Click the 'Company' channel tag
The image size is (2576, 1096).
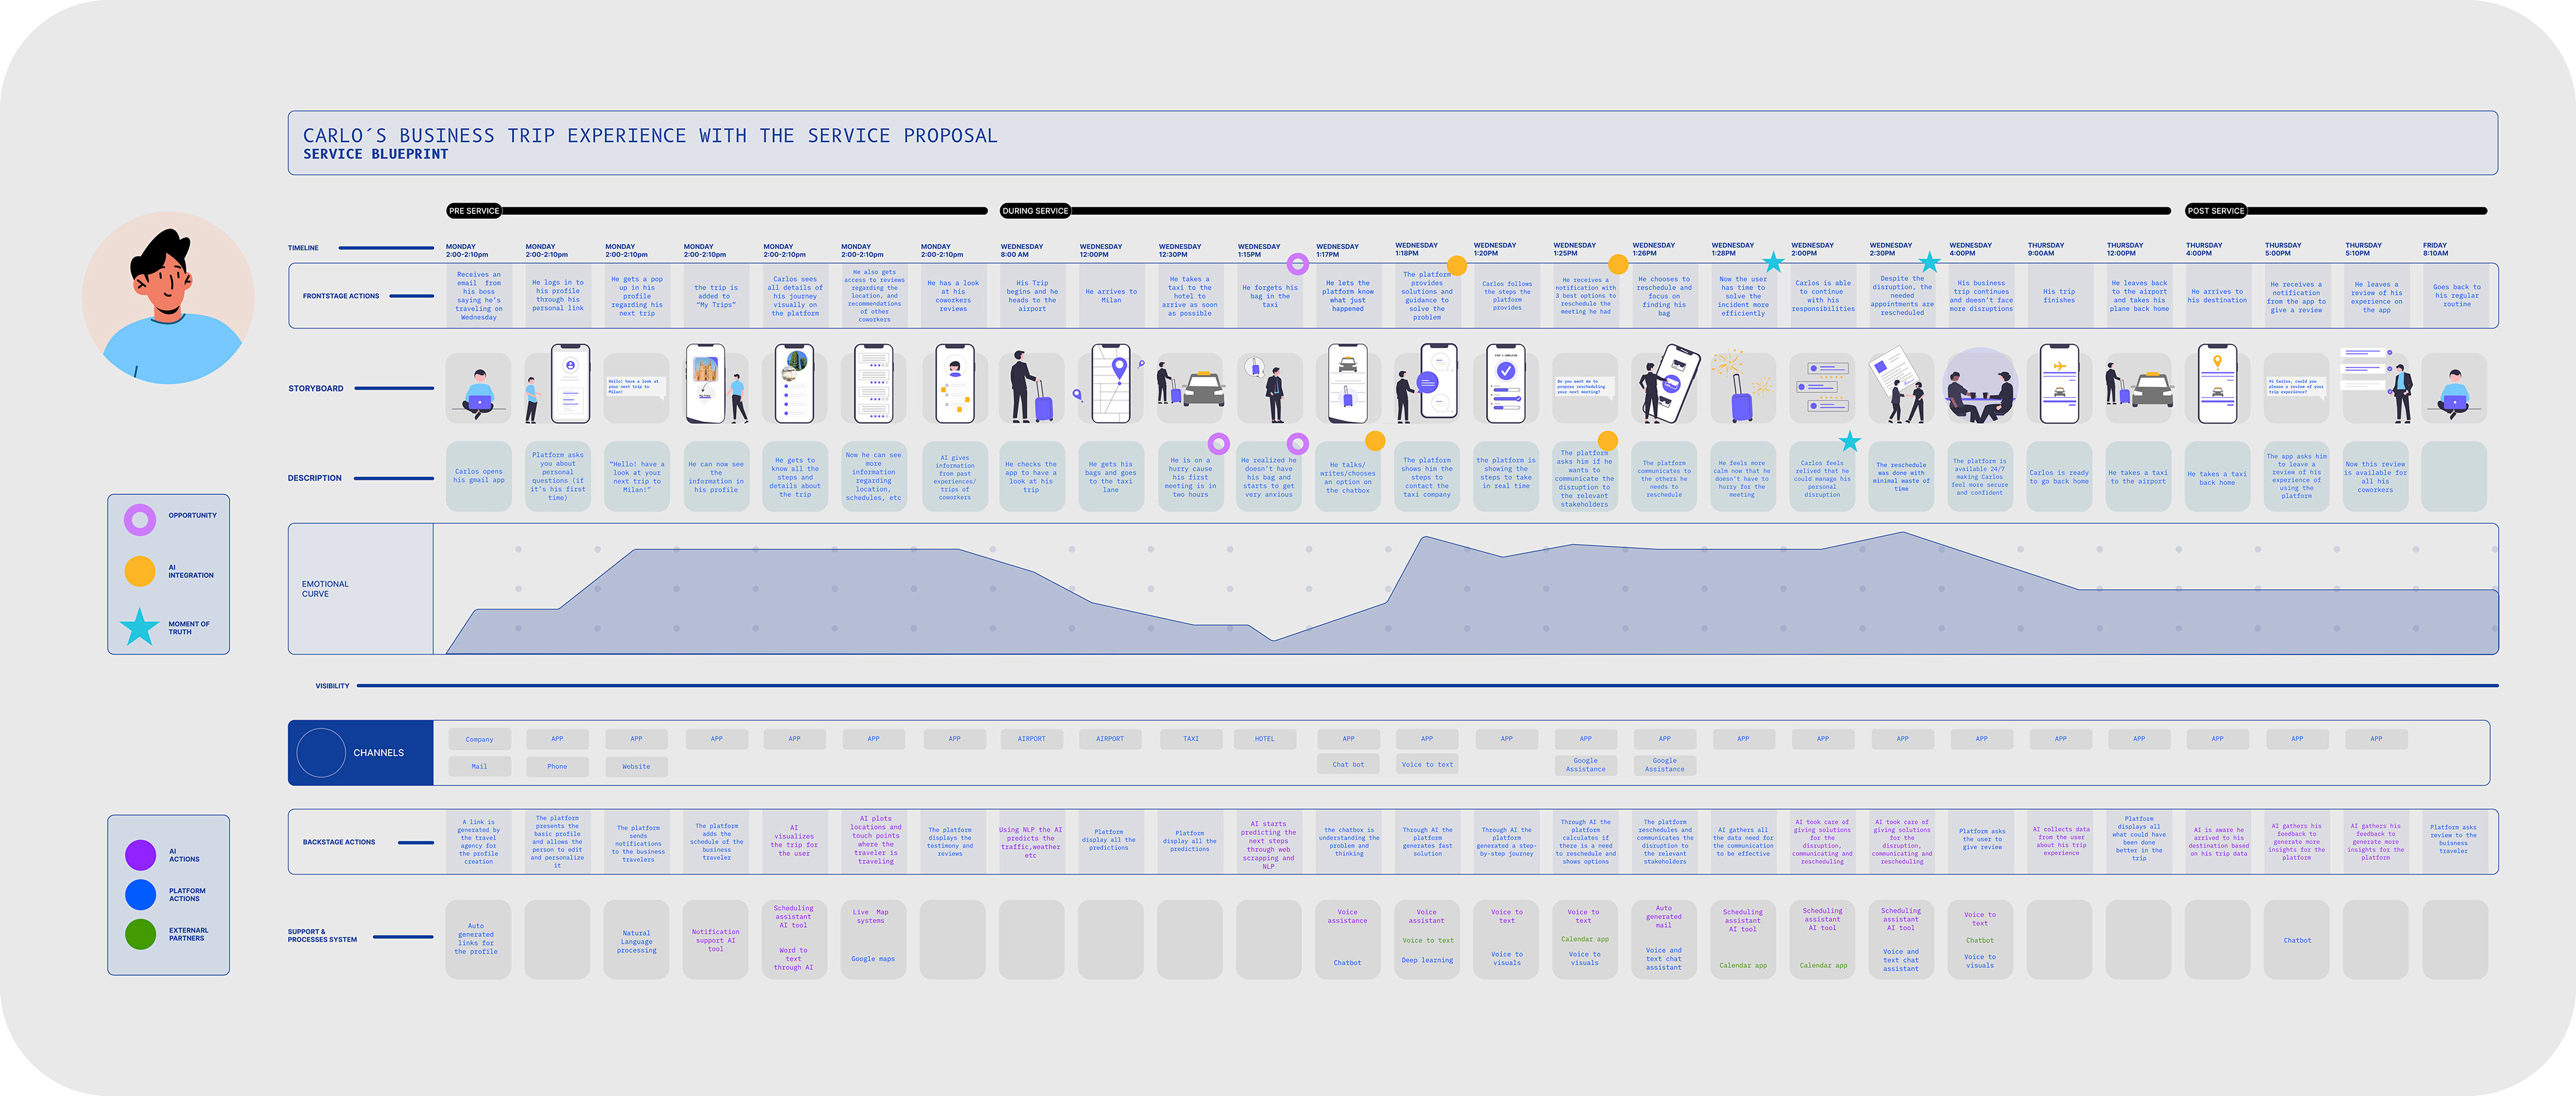click(479, 739)
